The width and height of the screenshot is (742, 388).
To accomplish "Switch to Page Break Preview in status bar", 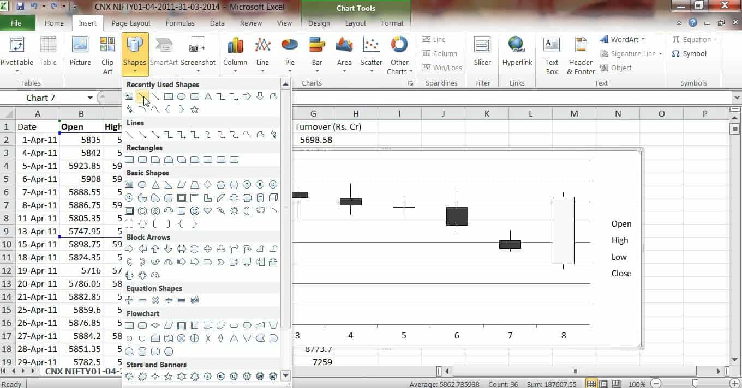I will (x=617, y=384).
